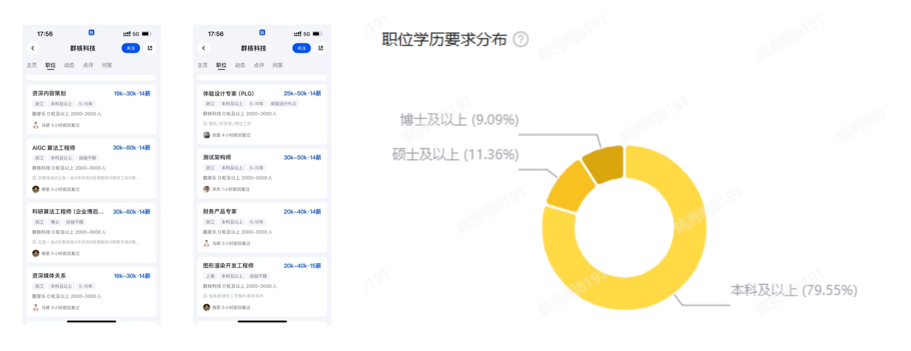Image resolution: width=911 pixels, height=351 pixels.
Task: Tap 马硕's avatar under 资深内容策划
Action: point(36,126)
